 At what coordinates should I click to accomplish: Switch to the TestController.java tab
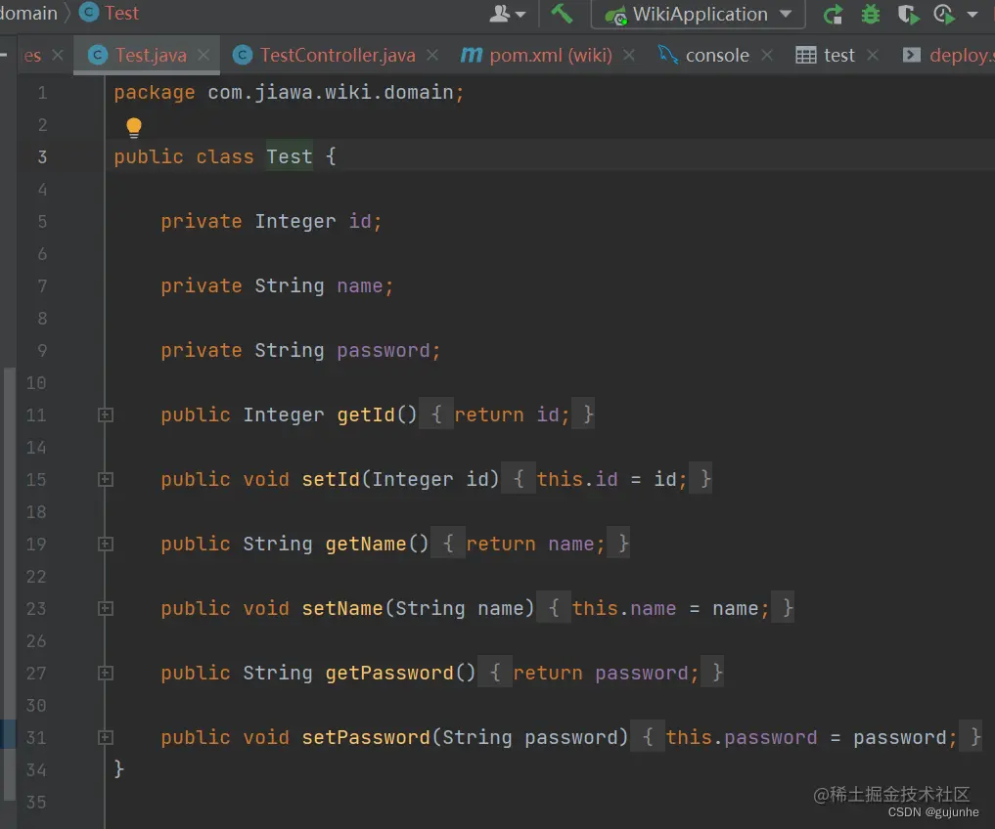coord(338,55)
